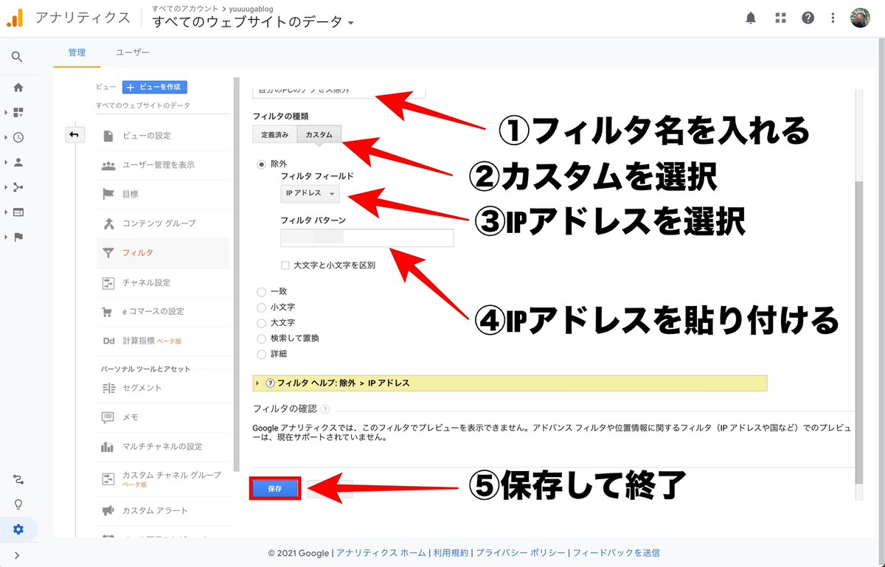Open Discover lightbulb icon
Screen dimensions: 885x567
[x=18, y=504]
